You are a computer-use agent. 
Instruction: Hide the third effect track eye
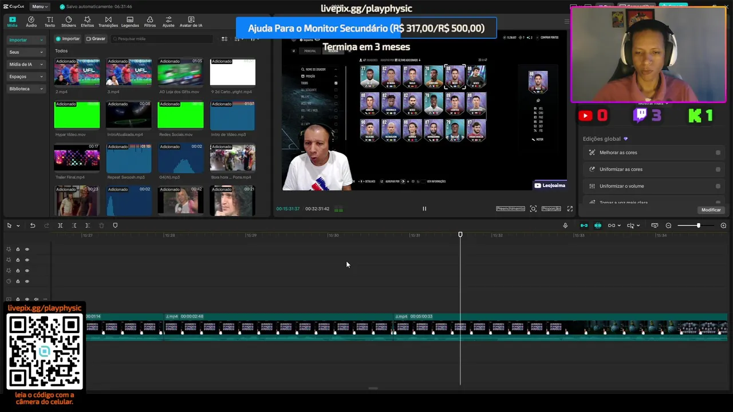pyautogui.click(x=27, y=271)
